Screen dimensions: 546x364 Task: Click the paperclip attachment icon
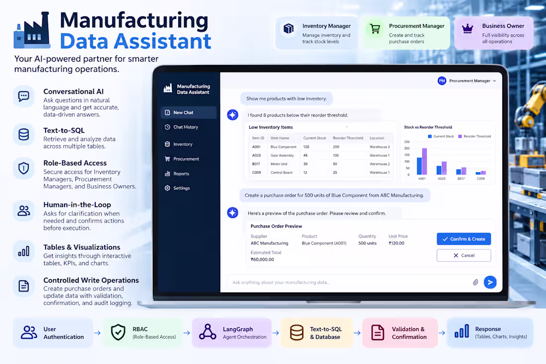pyautogui.click(x=476, y=282)
